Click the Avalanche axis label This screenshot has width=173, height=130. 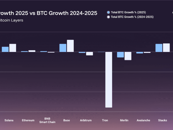tap(144, 120)
